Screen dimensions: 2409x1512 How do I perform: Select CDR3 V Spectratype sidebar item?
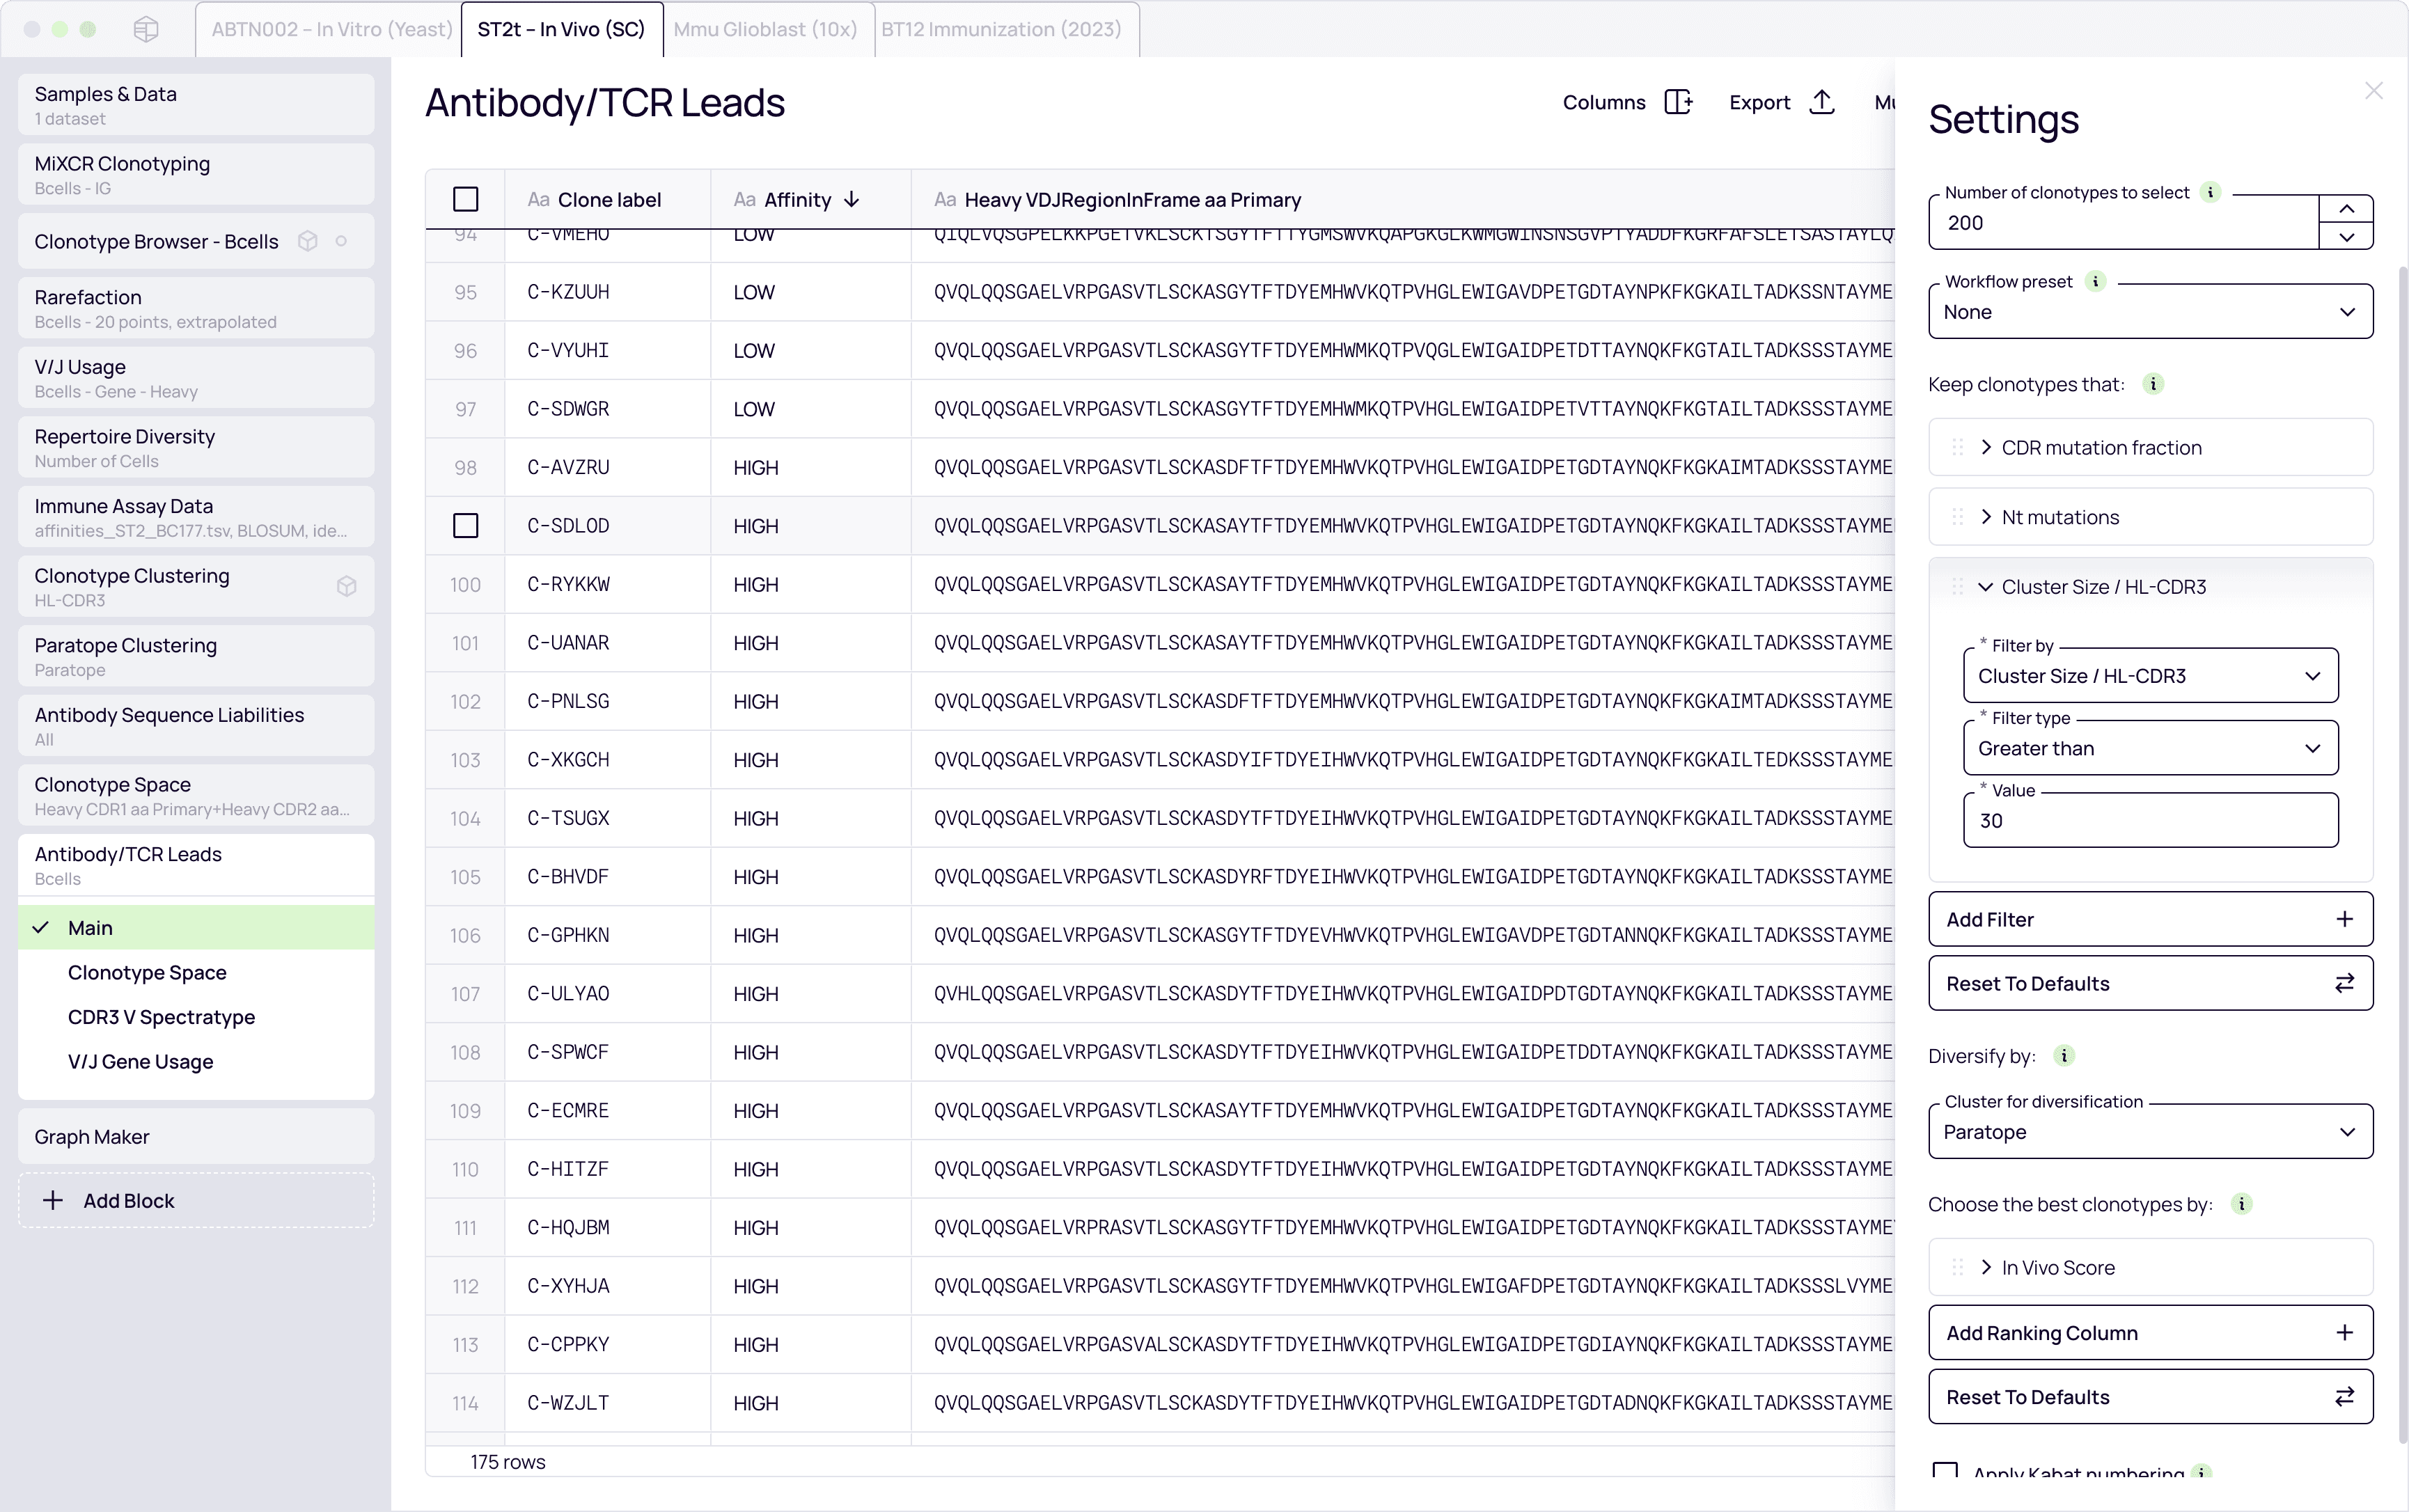click(x=161, y=1017)
